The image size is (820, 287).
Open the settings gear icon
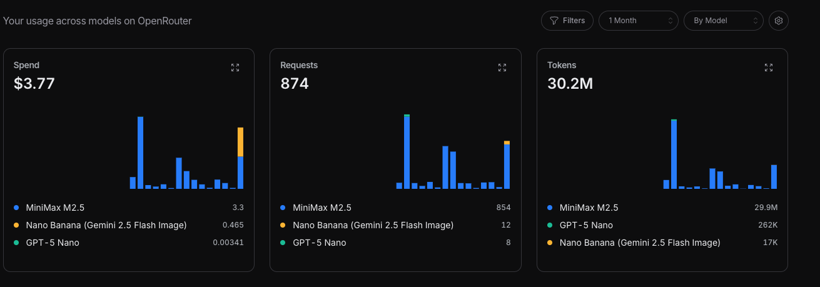[x=779, y=21]
